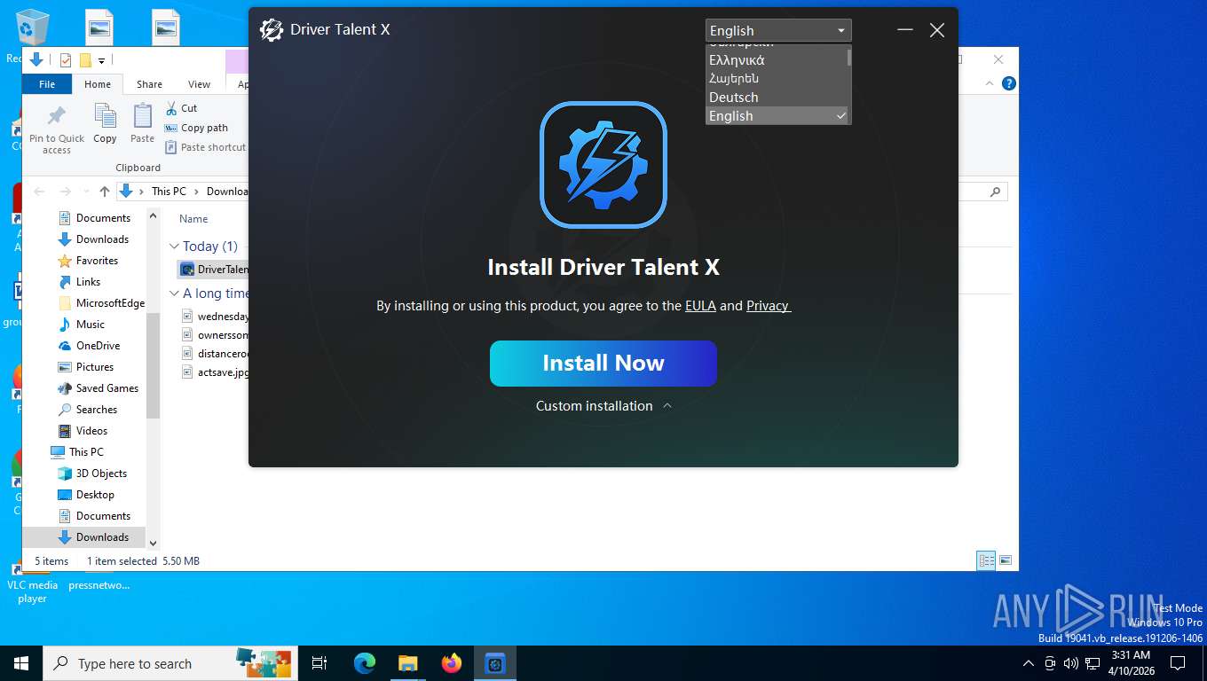Click the Install Now button

(x=603, y=364)
